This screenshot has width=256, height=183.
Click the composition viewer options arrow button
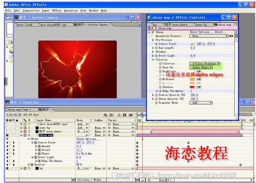point(139,24)
